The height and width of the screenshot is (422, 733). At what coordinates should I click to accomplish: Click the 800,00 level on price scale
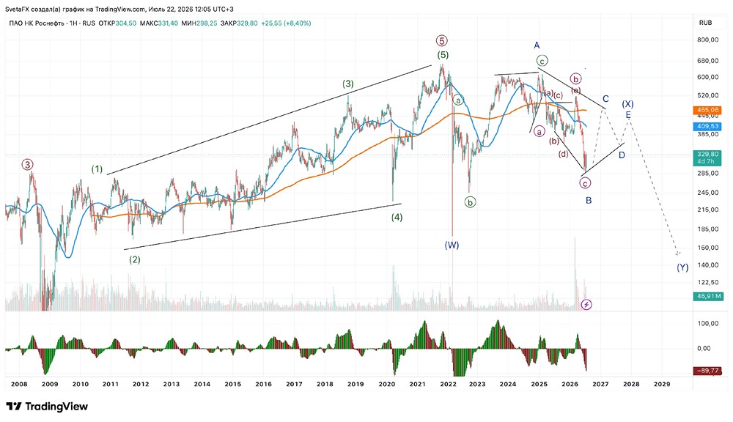pyautogui.click(x=707, y=40)
